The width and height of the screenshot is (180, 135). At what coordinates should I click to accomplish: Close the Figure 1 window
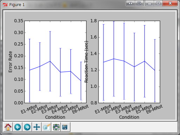pyautogui.click(x=170, y=3)
